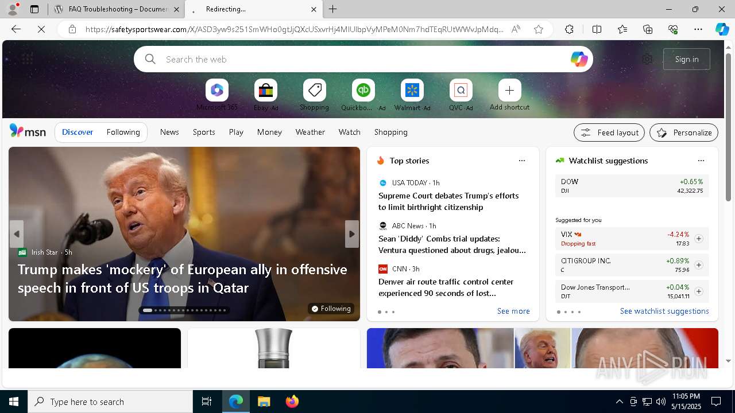Open the apps grid launcher

[x=28, y=59]
